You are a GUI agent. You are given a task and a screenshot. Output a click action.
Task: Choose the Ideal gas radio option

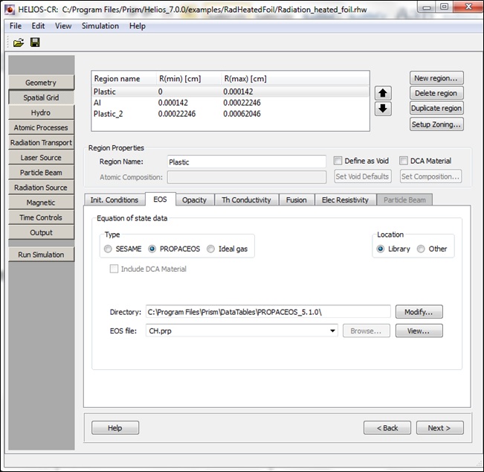(211, 249)
